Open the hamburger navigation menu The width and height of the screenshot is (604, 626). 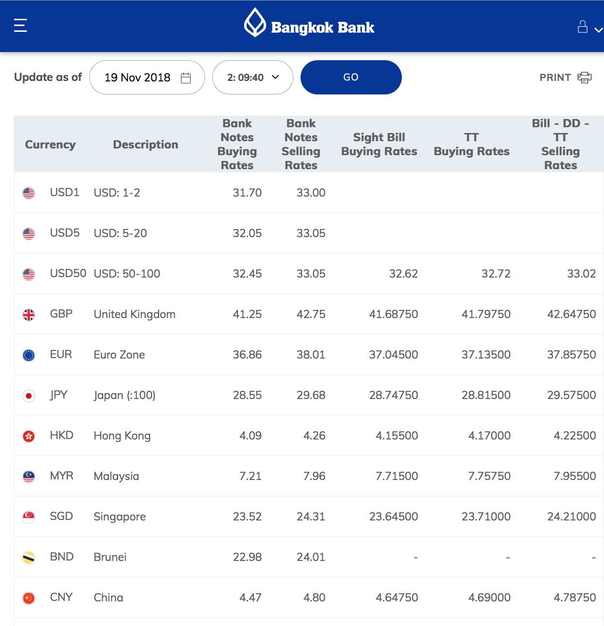(x=20, y=25)
